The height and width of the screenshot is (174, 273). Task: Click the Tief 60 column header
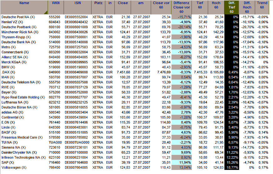[x=200, y=7]
